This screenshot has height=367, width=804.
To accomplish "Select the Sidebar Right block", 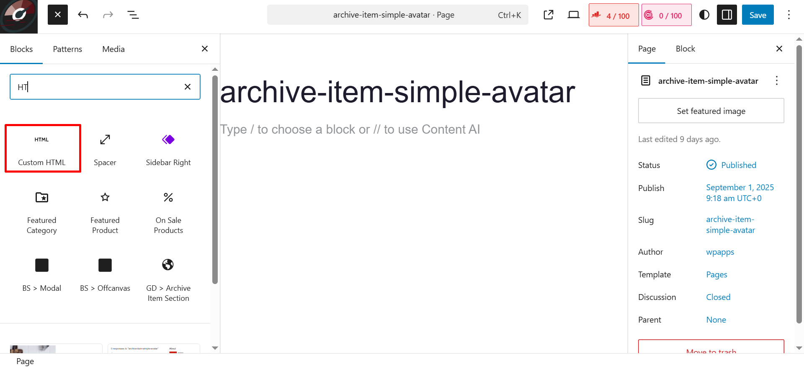I will pyautogui.click(x=168, y=148).
